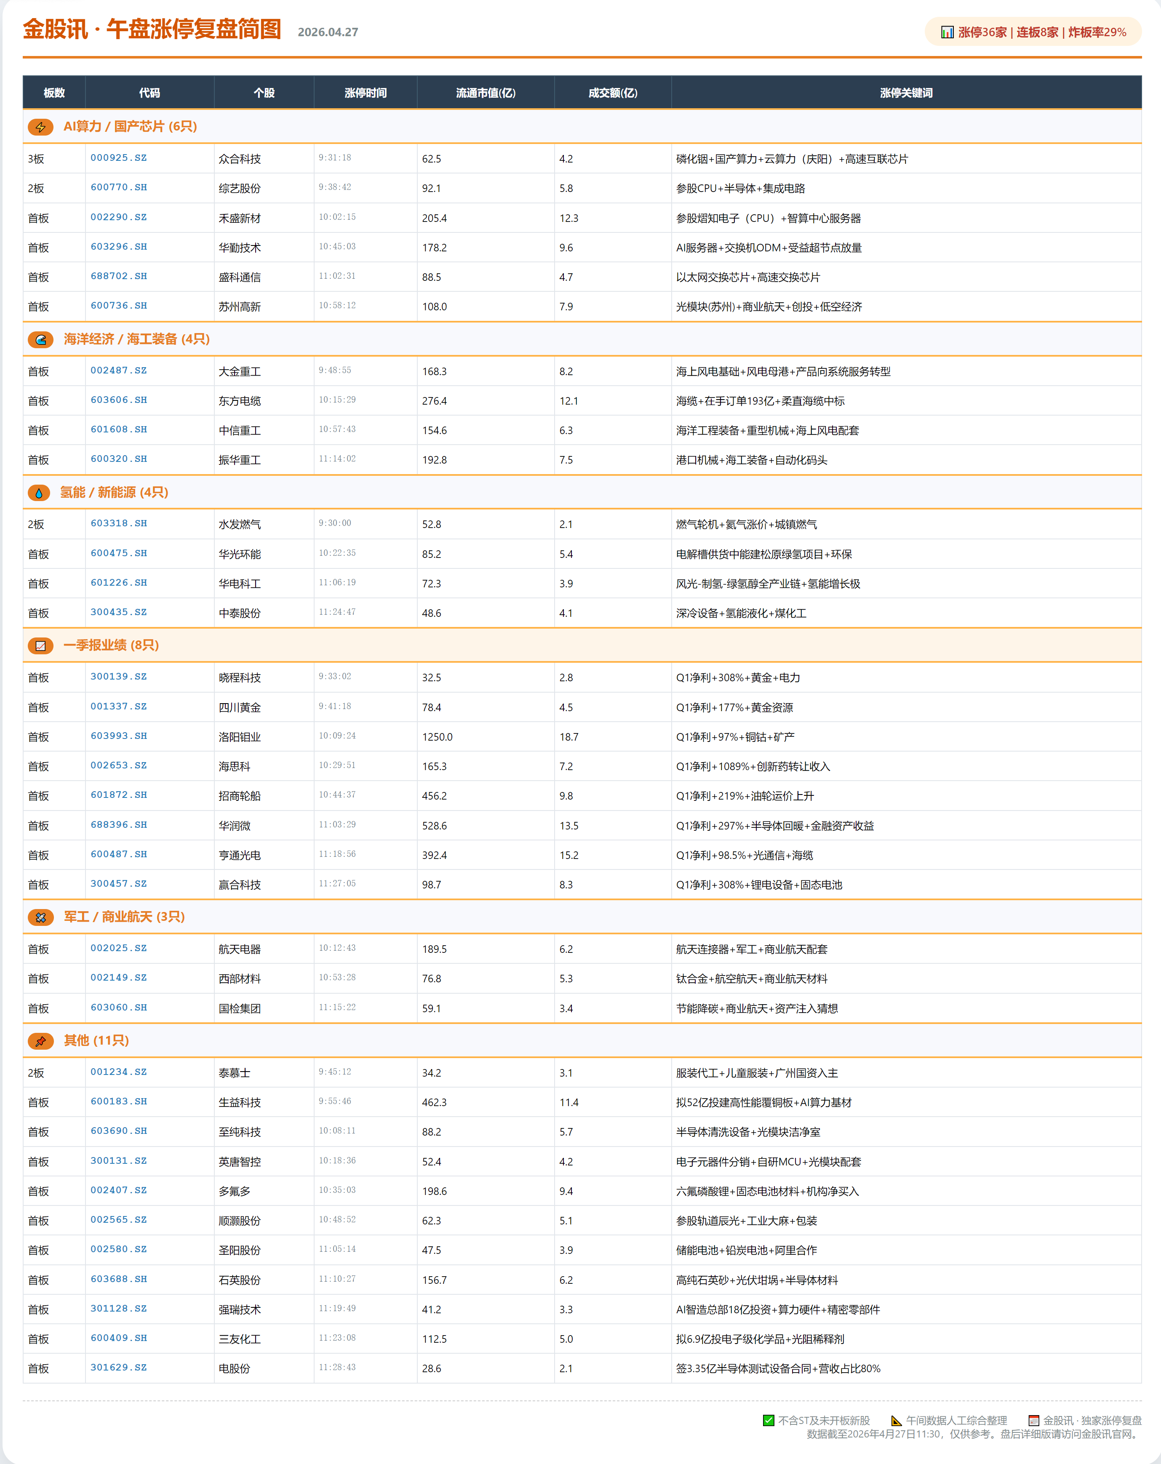Open stock code 603993.SH link

click(119, 736)
